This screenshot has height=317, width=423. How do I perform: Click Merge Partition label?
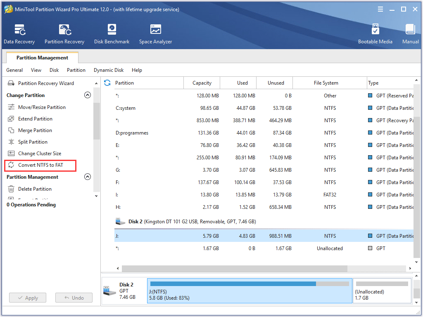click(35, 130)
